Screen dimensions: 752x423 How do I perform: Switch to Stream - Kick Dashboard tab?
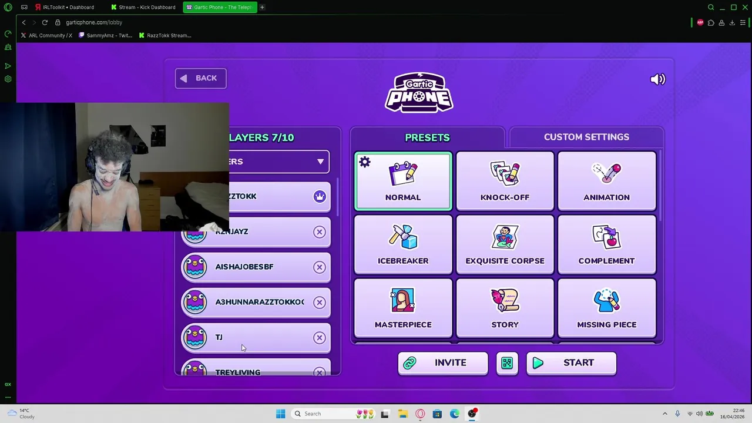(144, 7)
